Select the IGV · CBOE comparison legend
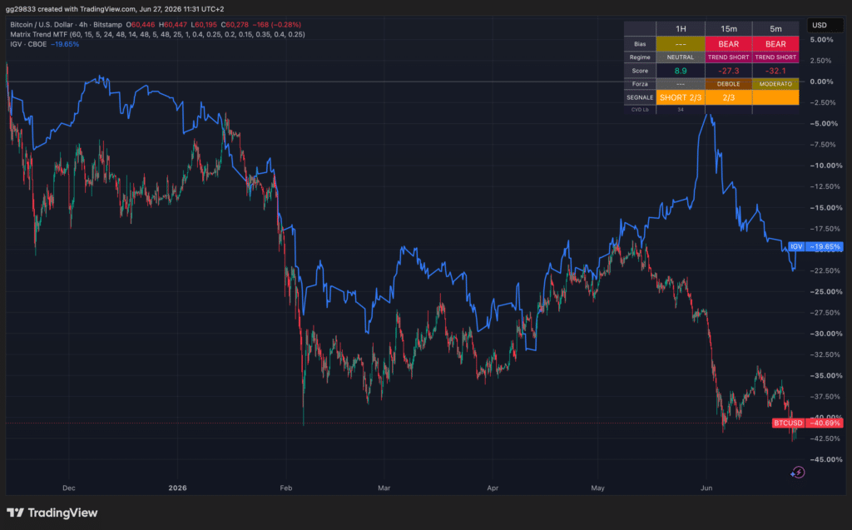Screen dimensions: 852x530 [x=28, y=44]
